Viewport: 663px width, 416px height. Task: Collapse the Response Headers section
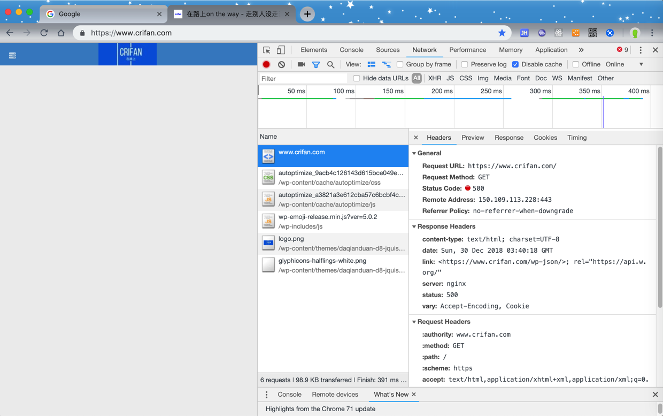[x=414, y=226]
